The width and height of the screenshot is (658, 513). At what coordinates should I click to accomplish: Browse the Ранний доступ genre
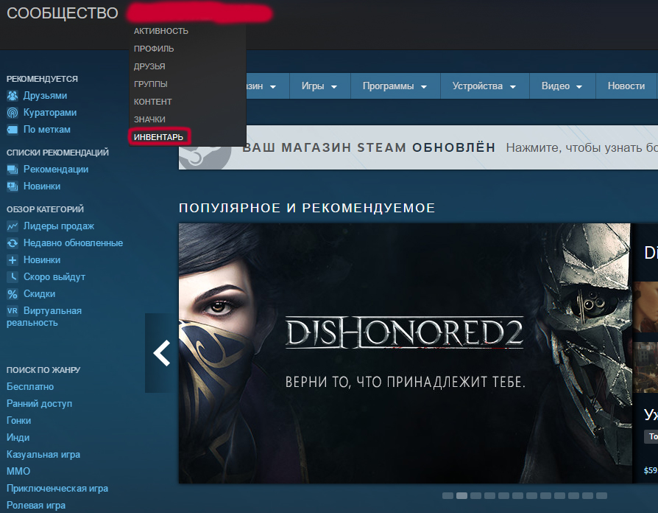click(40, 404)
